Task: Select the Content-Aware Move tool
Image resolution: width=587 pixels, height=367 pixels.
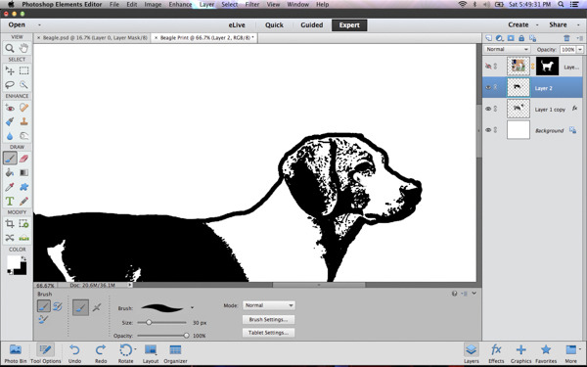Action: pos(10,238)
